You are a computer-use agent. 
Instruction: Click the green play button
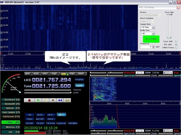coord(38,100)
